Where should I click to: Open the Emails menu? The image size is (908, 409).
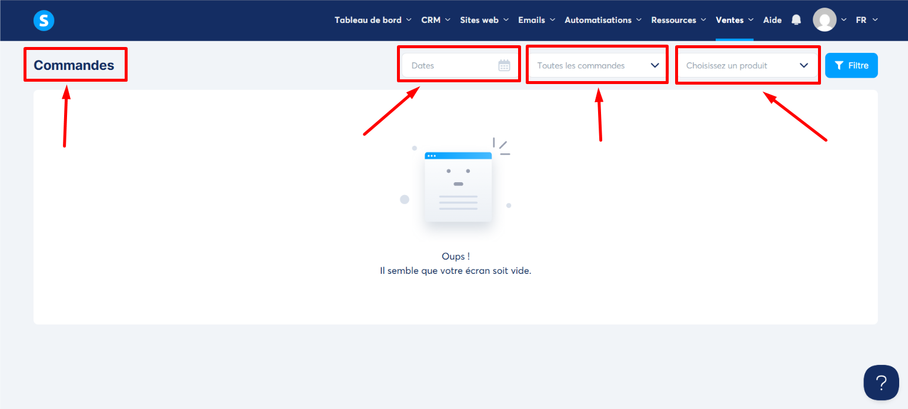pyautogui.click(x=536, y=20)
